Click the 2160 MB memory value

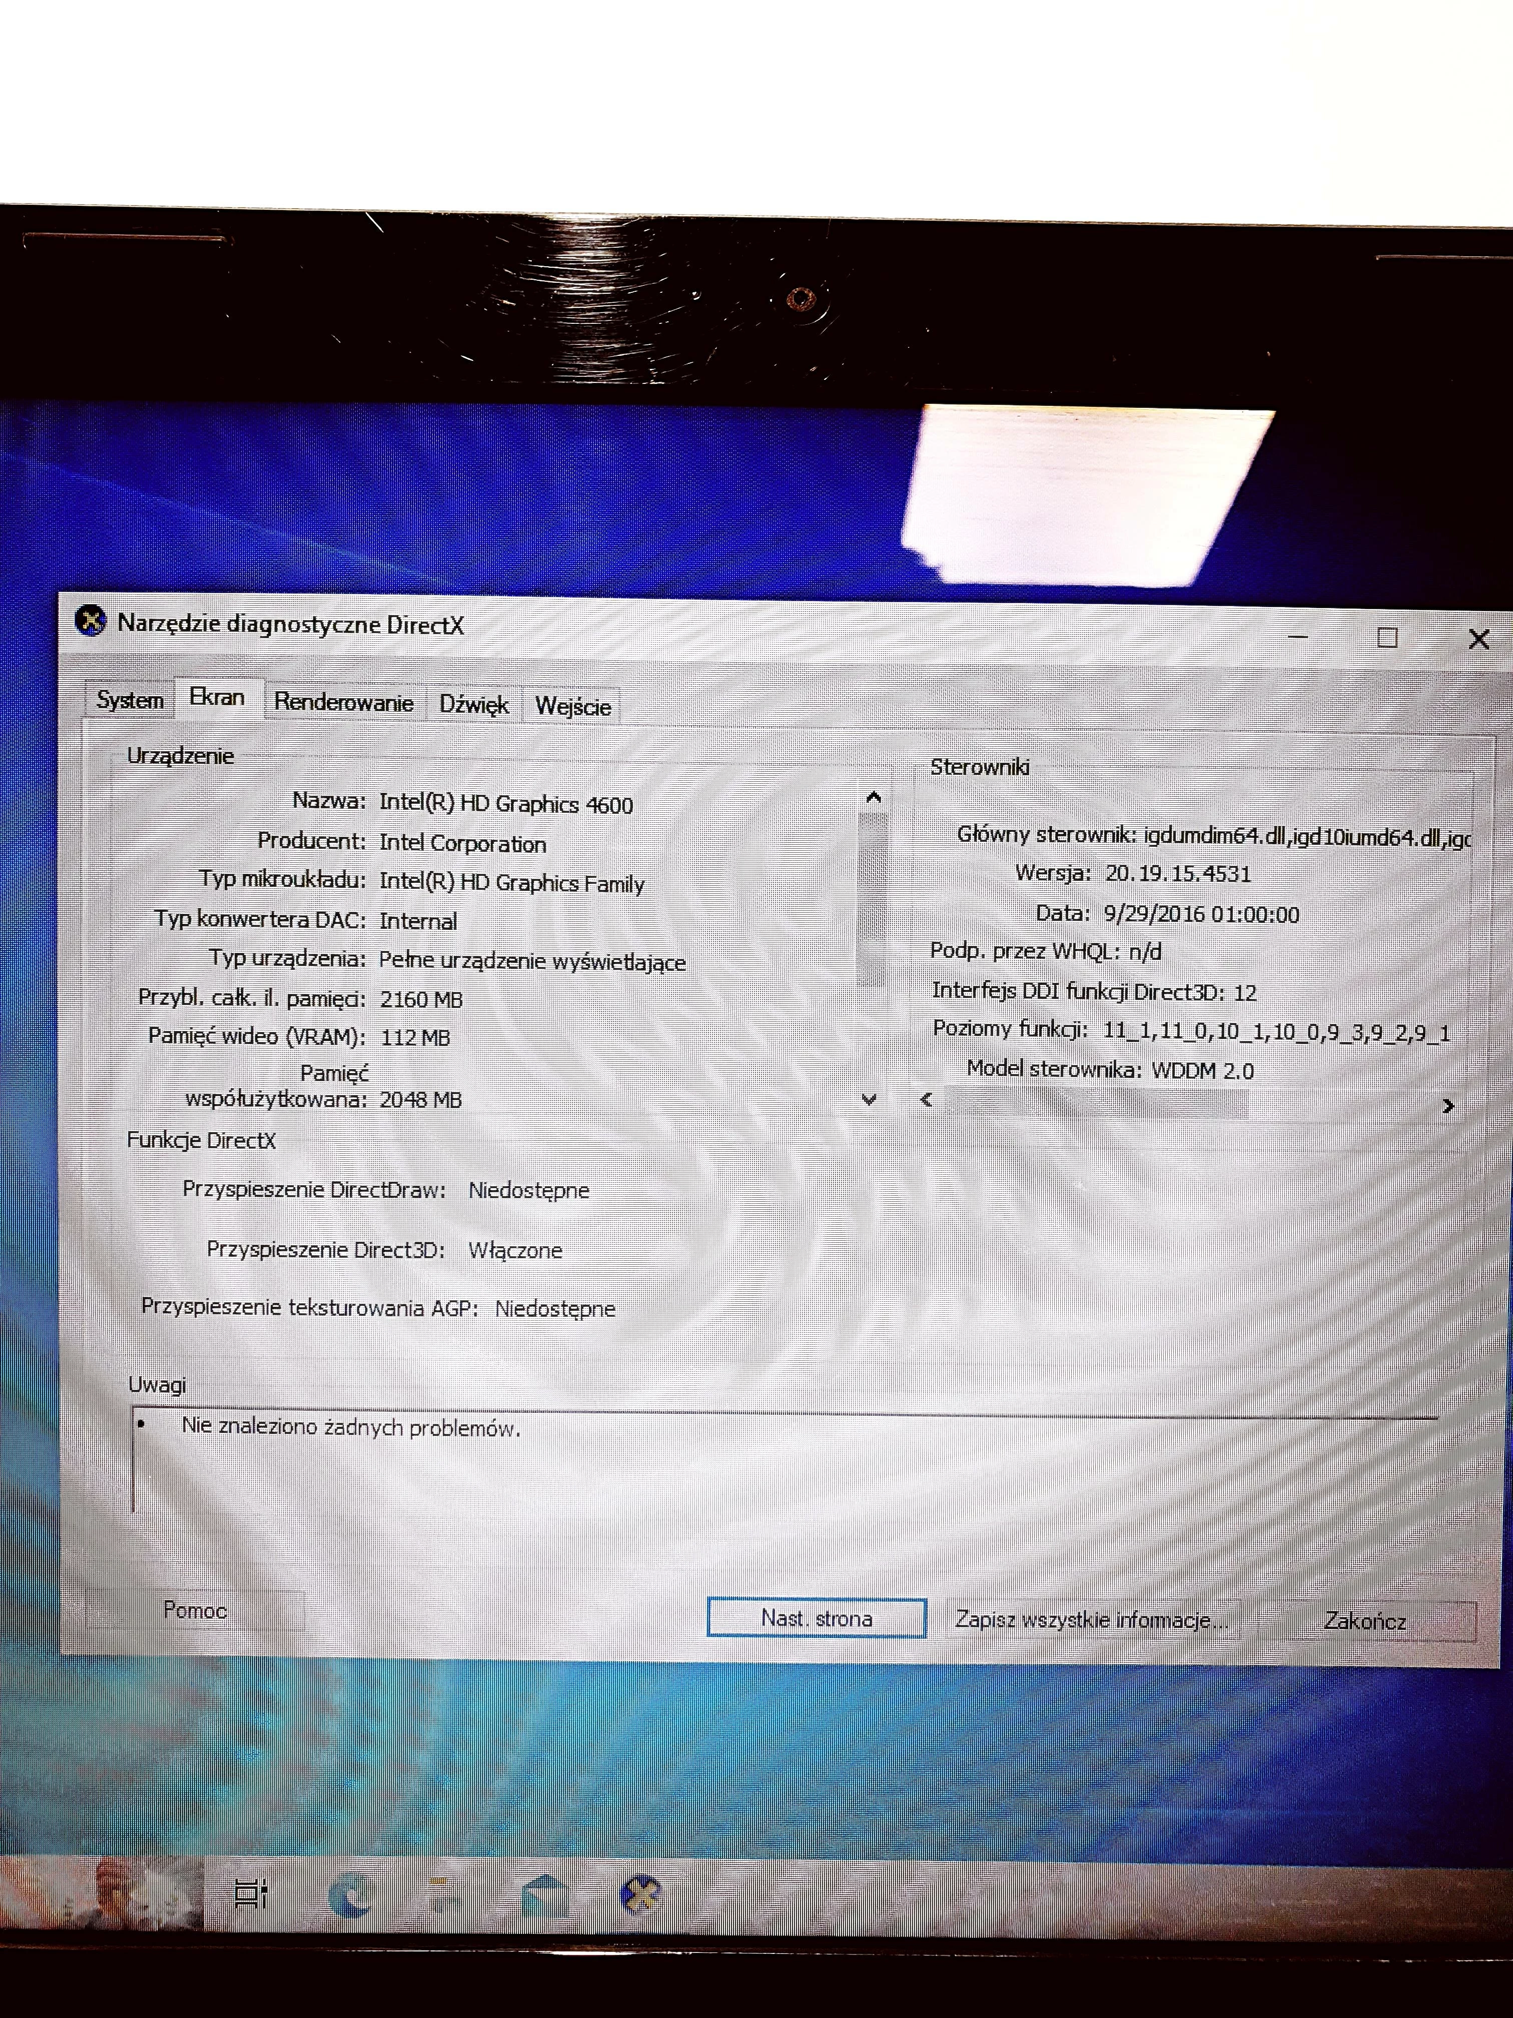[421, 1000]
